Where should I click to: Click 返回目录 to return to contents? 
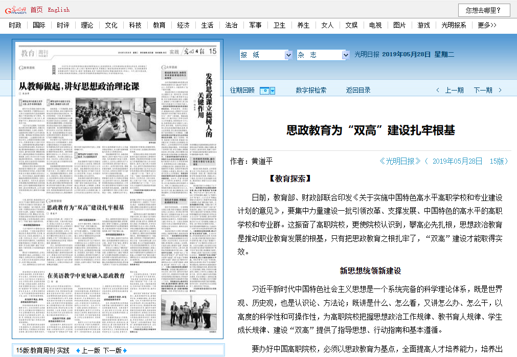coord(358,91)
